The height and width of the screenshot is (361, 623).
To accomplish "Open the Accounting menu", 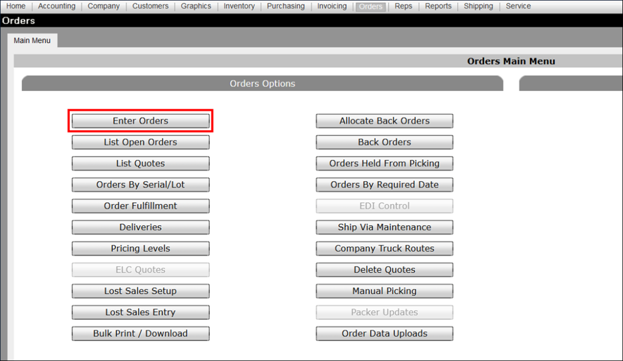I will click(56, 6).
